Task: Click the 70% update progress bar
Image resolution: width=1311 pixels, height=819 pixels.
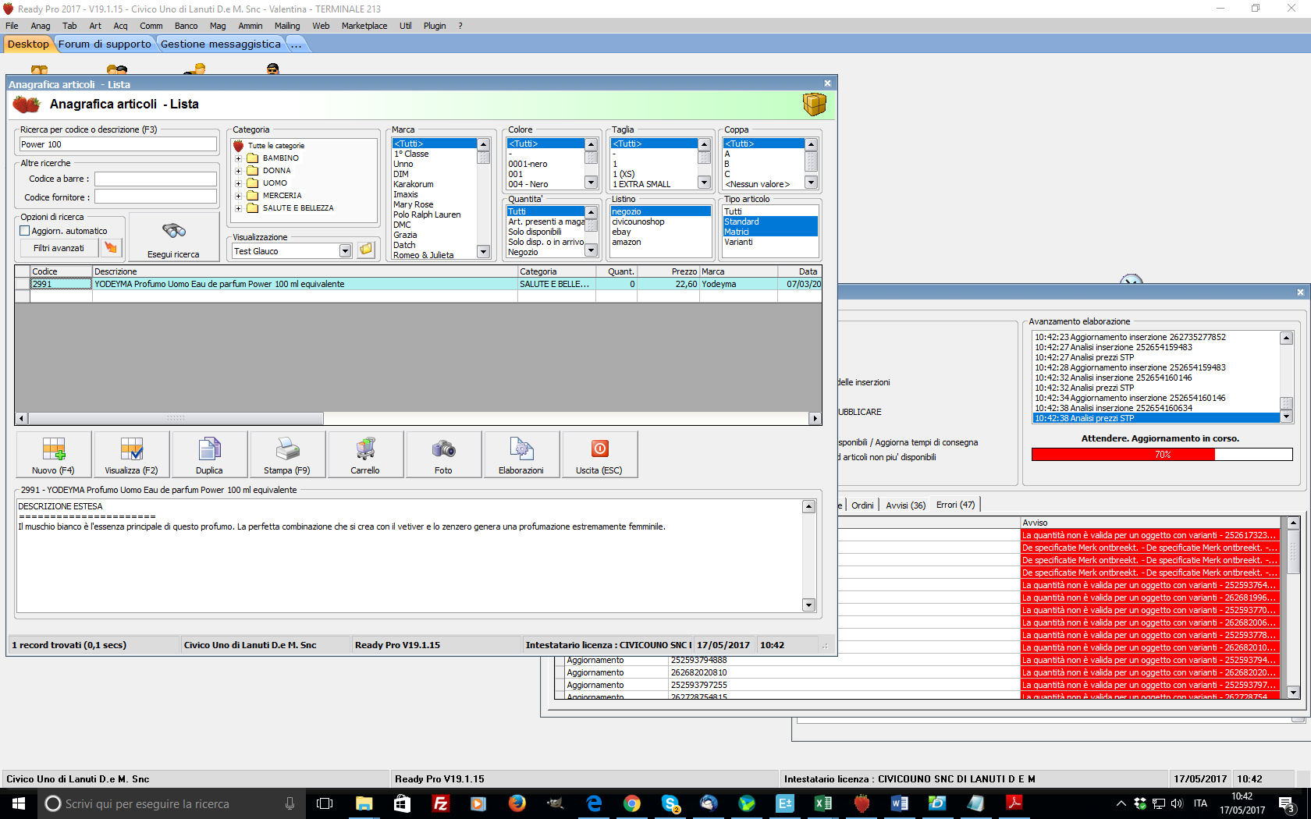Action: [1162, 455]
